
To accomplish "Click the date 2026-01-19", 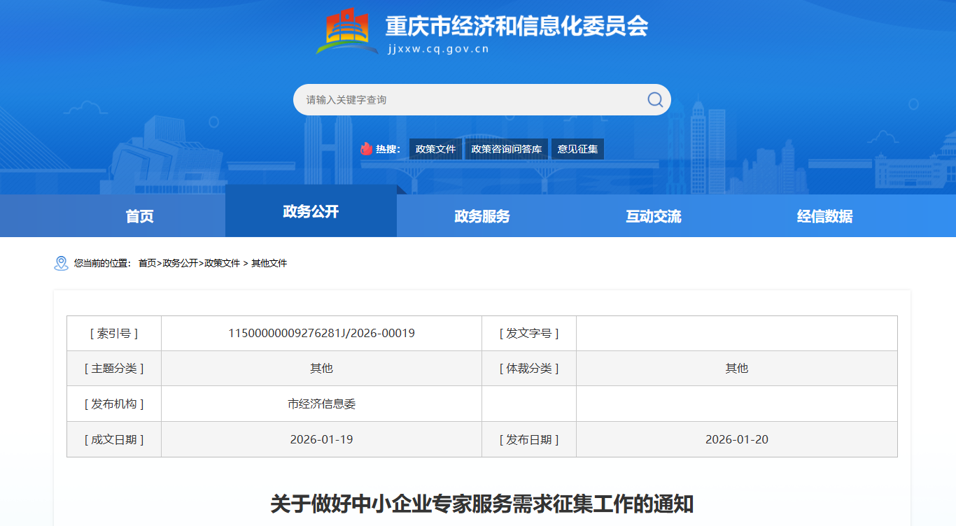I will (321, 439).
